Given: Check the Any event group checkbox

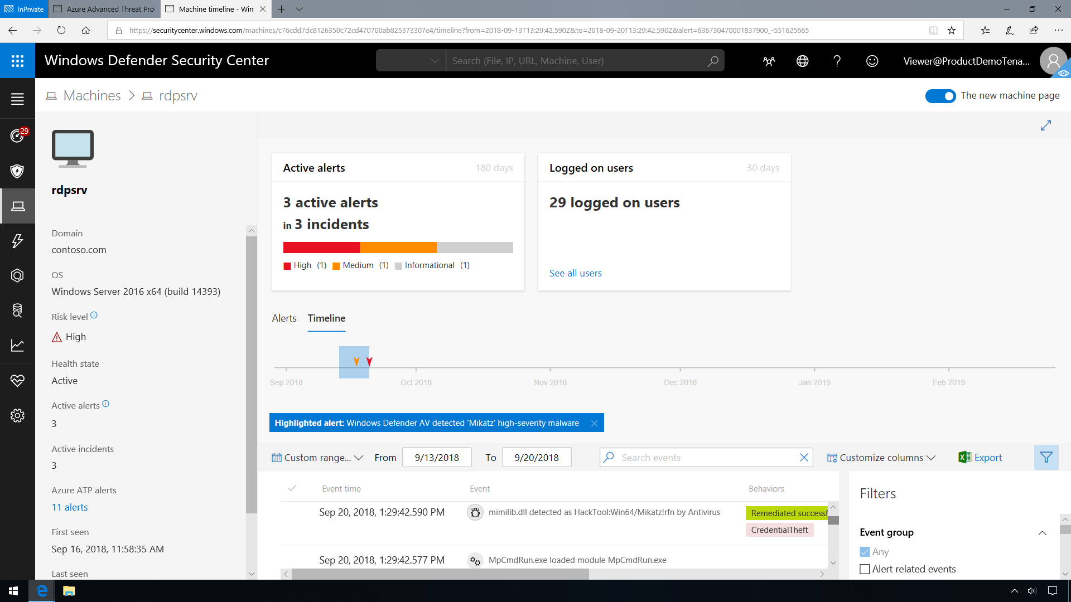Looking at the screenshot, I should click(x=864, y=551).
